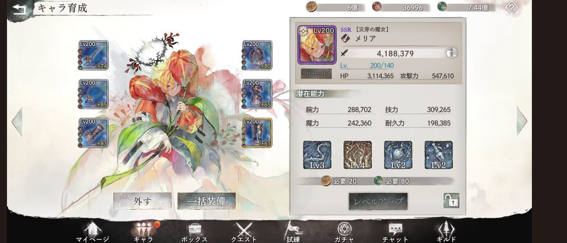Image resolution: width=567 pixels, height=243 pixels.
Task: Toggle the green unlock padlock
Action: [x=451, y=200]
